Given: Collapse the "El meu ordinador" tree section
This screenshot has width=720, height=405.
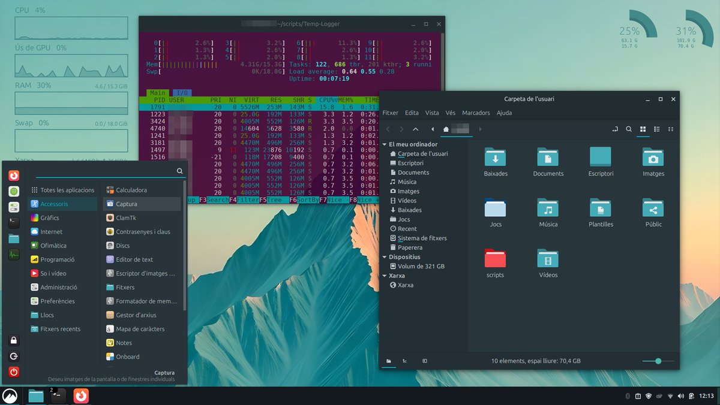Looking at the screenshot, I should point(384,144).
